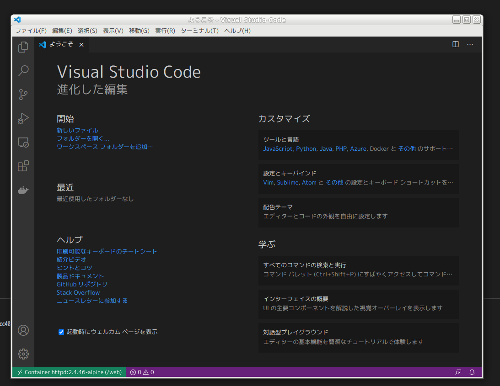
Task: Open the 対話型プレイグラウンド card
Action: 359,338
